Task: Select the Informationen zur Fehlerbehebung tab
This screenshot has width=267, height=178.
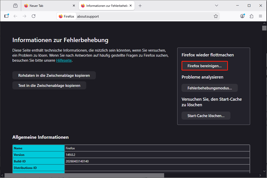Action: (x=107, y=6)
